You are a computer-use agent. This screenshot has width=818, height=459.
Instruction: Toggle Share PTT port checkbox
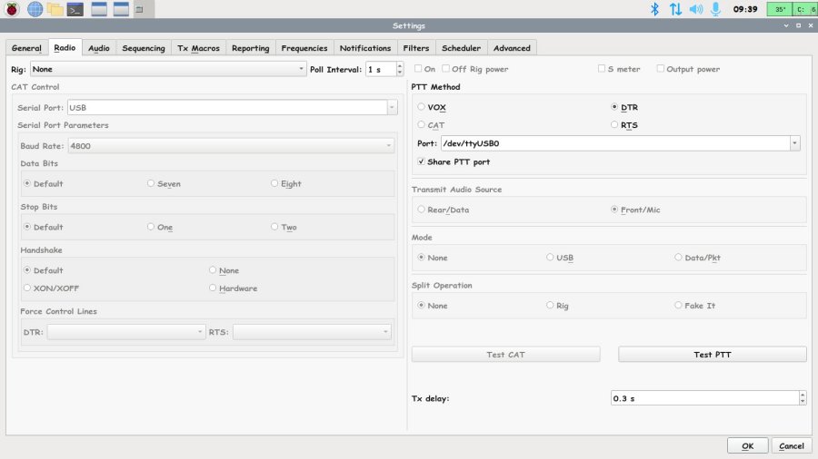(x=454, y=161)
